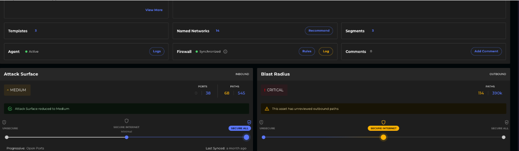Click the Blast Radius Secure All shield icon
Image resolution: width=519 pixels, height=151 pixels.
tap(506, 123)
